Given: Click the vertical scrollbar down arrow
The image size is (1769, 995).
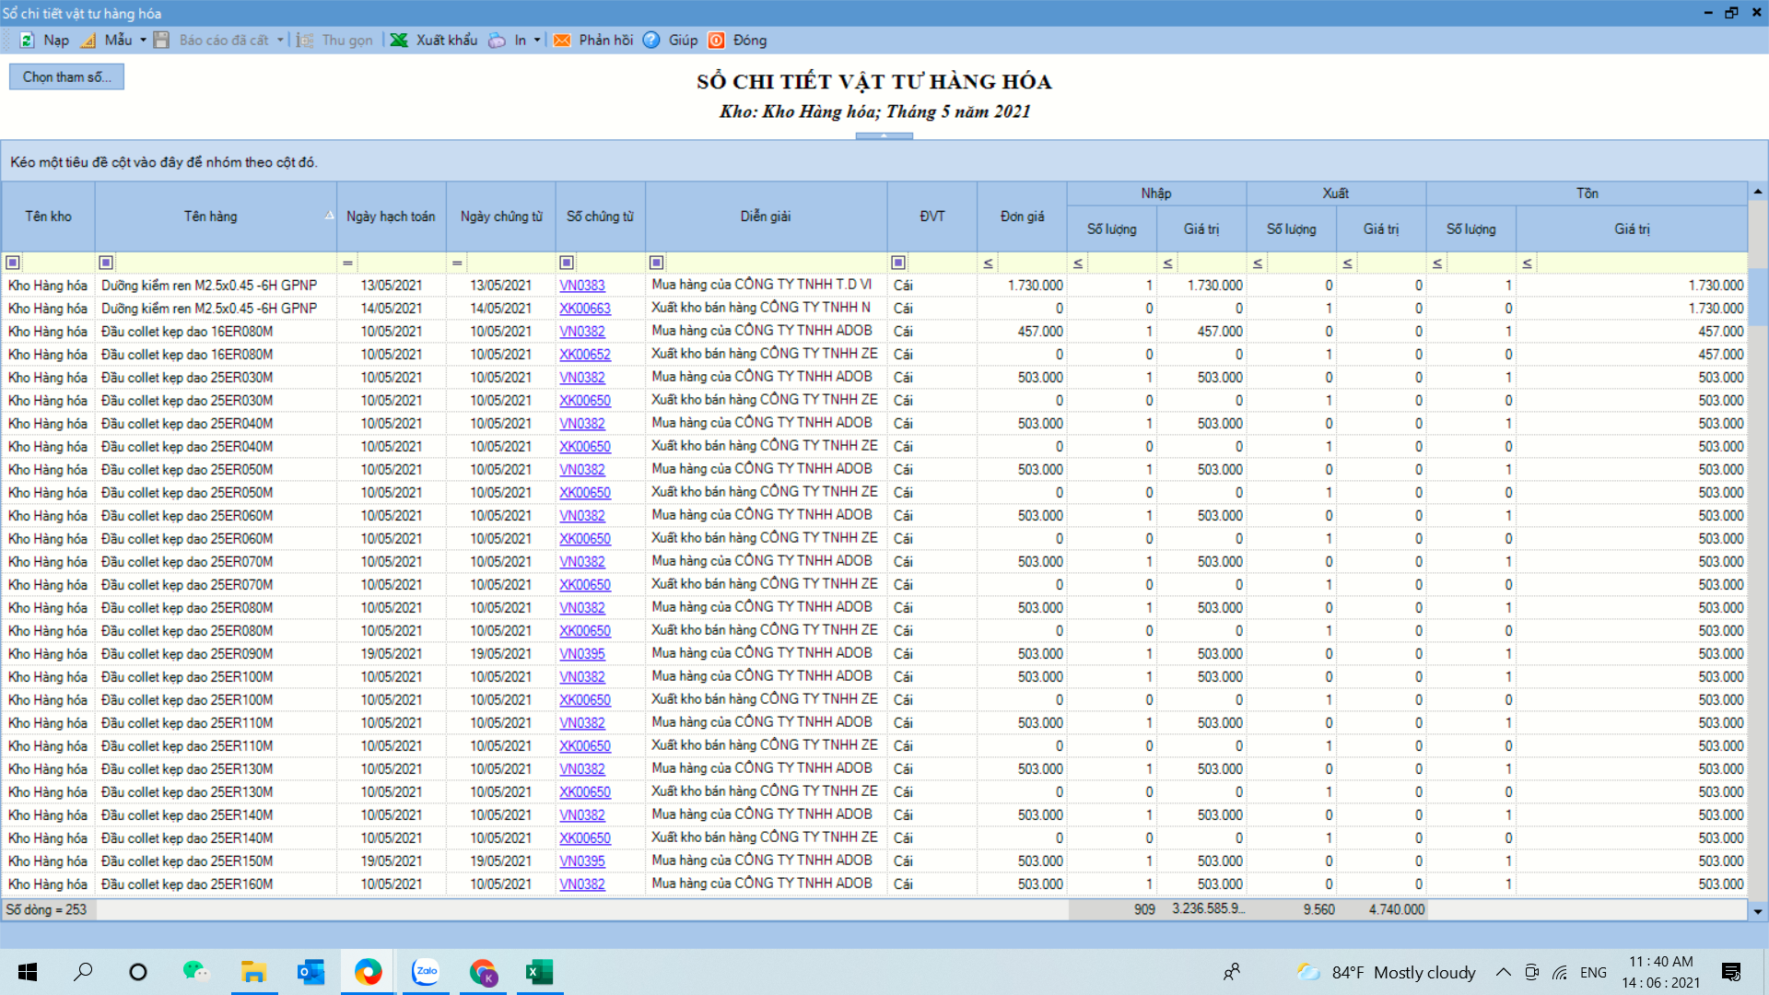Looking at the screenshot, I should point(1757,911).
